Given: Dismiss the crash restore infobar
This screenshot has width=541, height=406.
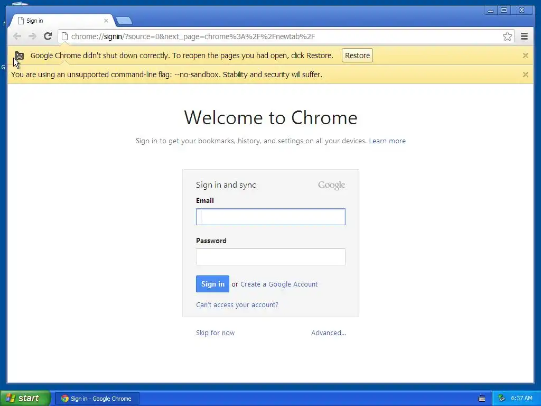Looking at the screenshot, I should click(x=525, y=55).
